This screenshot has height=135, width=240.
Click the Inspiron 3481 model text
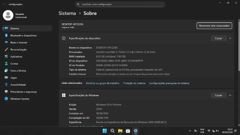pyautogui.click(x=68, y=28)
